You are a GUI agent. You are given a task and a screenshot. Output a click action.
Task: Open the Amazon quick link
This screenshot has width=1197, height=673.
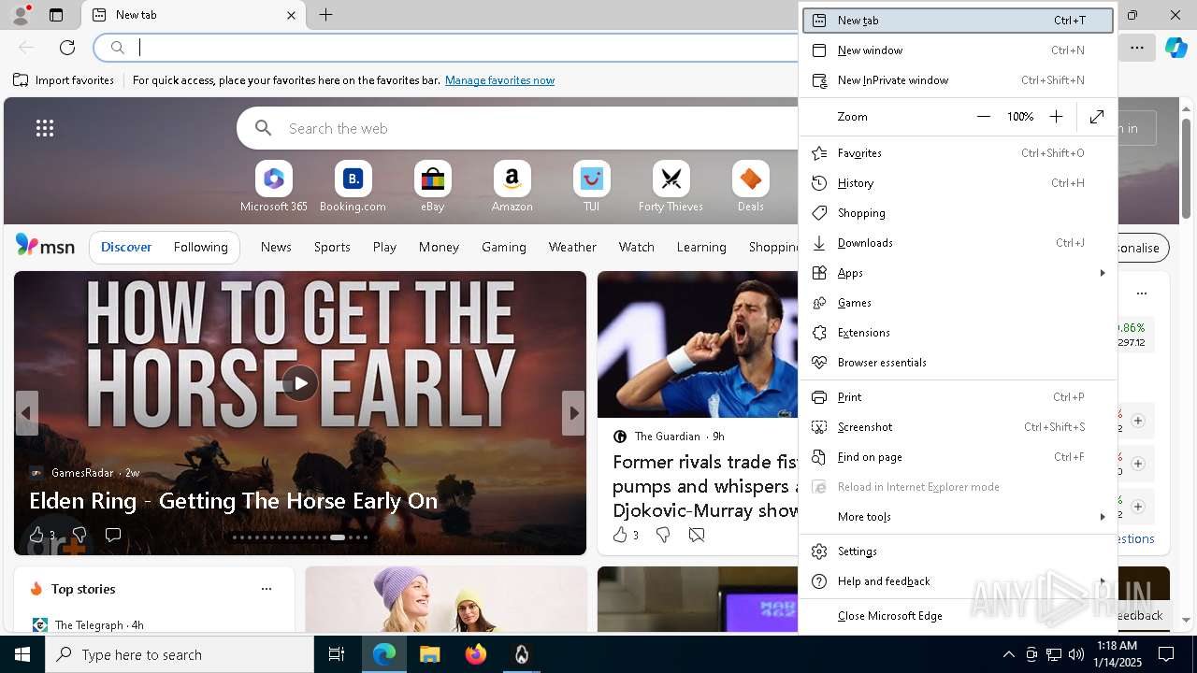512,187
